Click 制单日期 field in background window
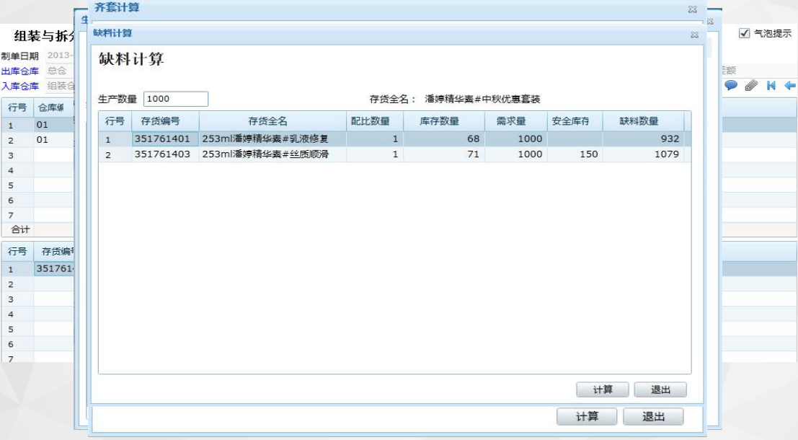798x440 pixels. pyautogui.click(x=60, y=56)
